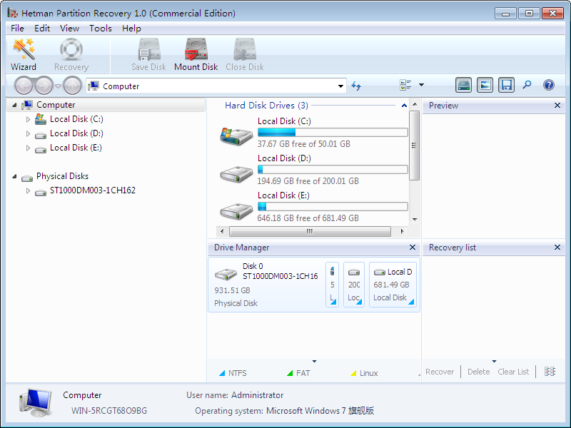The width and height of the screenshot is (571, 428).
Task: Select ST1000DM003-1CH162 in the tree
Action: click(x=93, y=190)
